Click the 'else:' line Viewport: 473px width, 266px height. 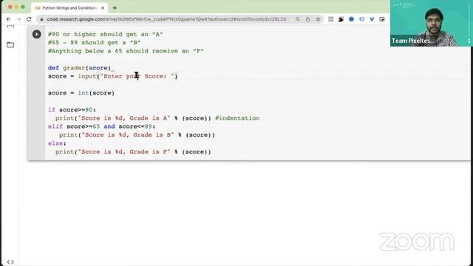[x=57, y=143]
